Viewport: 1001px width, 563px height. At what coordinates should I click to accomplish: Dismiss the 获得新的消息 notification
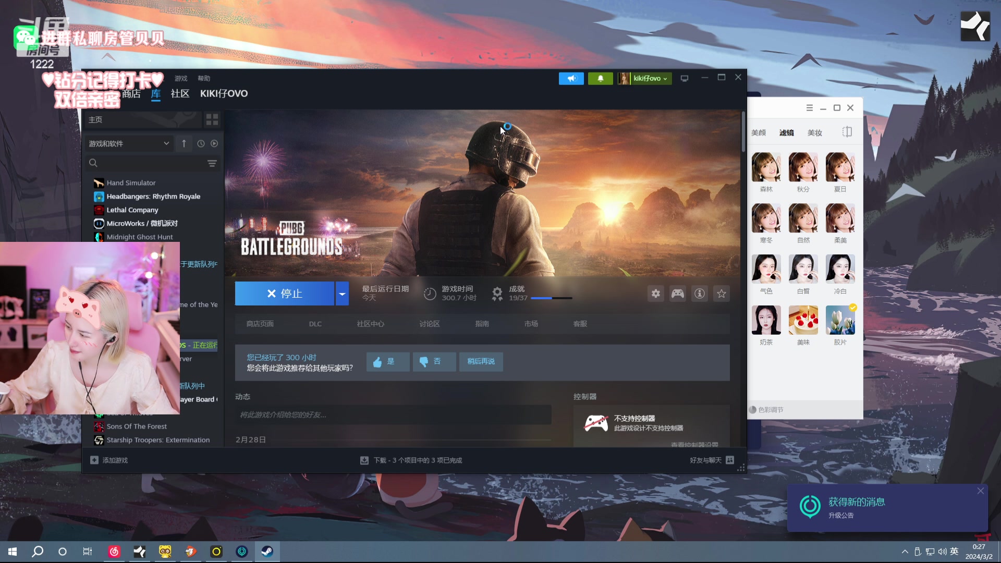981,491
